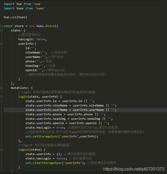Screen dimensions: 167x174
Task: Click 'state.hasLogin = true;' statement
Action: click(45, 128)
